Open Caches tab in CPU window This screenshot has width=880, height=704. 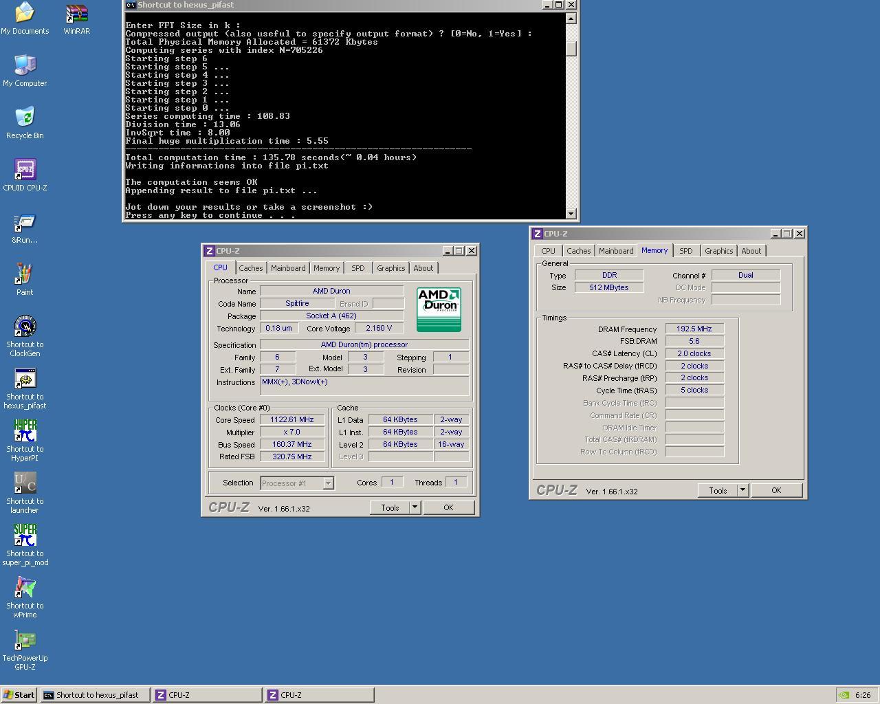pyautogui.click(x=250, y=268)
